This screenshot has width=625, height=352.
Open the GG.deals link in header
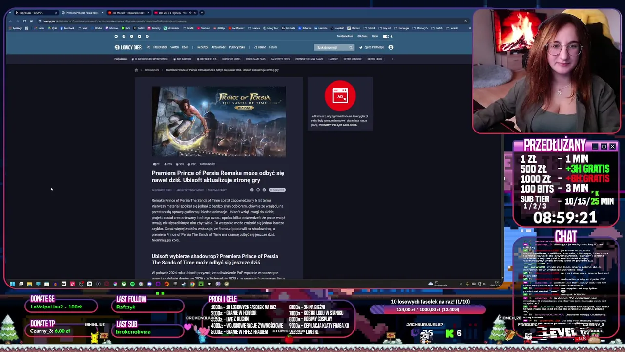(362, 36)
